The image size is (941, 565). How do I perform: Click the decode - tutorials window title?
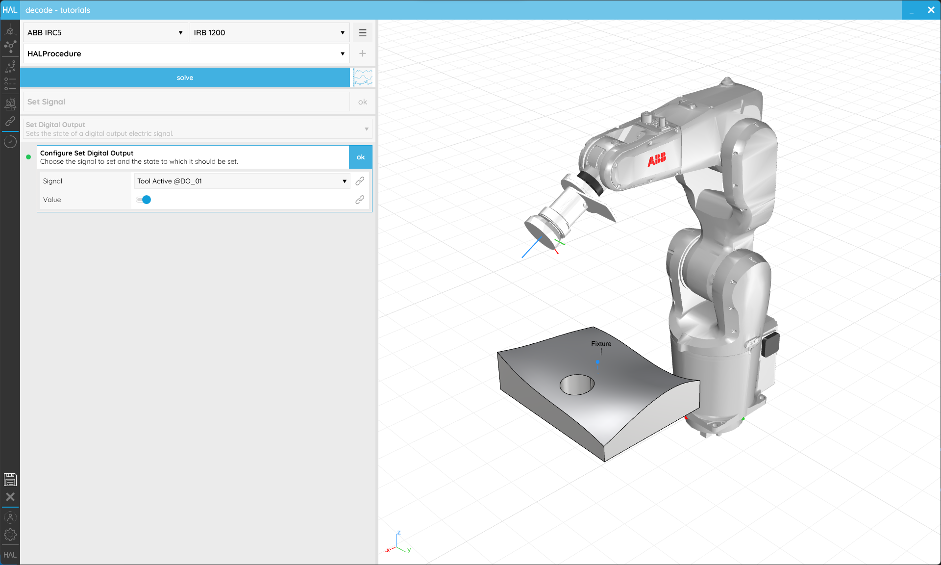[58, 10]
